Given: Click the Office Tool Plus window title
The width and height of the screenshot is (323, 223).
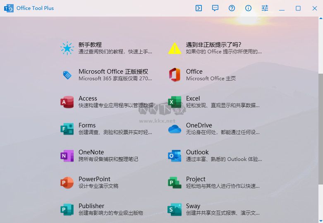Looking at the screenshot, I should click(35, 8).
